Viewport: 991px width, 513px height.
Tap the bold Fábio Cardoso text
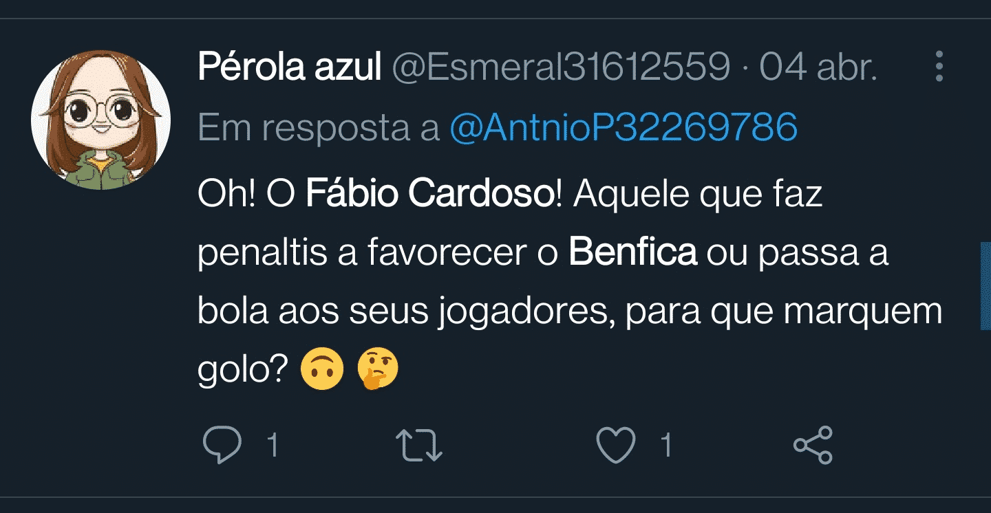coord(428,195)
